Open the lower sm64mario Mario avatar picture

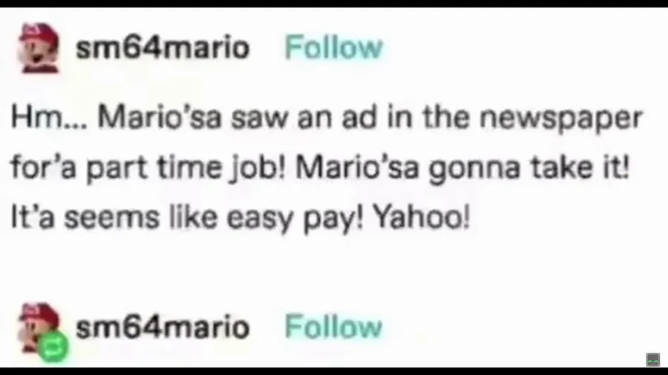39,328
